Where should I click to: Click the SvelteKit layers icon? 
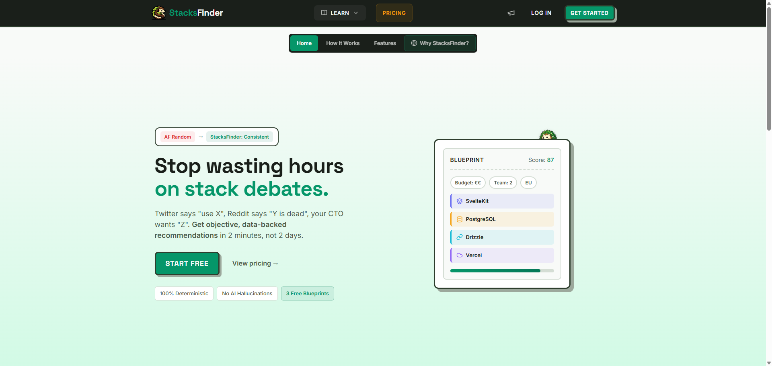click(460, 201)
